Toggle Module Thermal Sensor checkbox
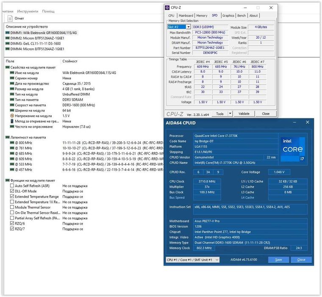The height and width of the screenshot is (297, 322). coord(12,207)
